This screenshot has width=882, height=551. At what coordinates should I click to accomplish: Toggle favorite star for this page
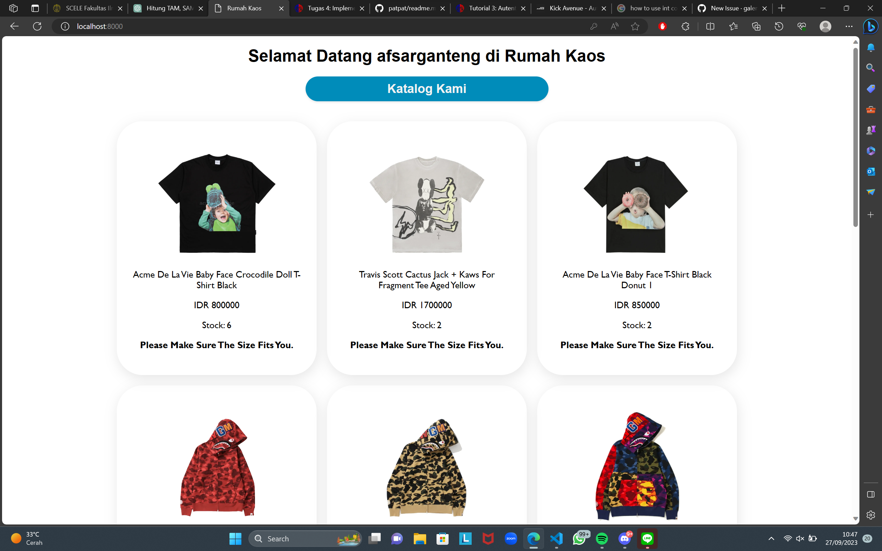coord(636,26)
